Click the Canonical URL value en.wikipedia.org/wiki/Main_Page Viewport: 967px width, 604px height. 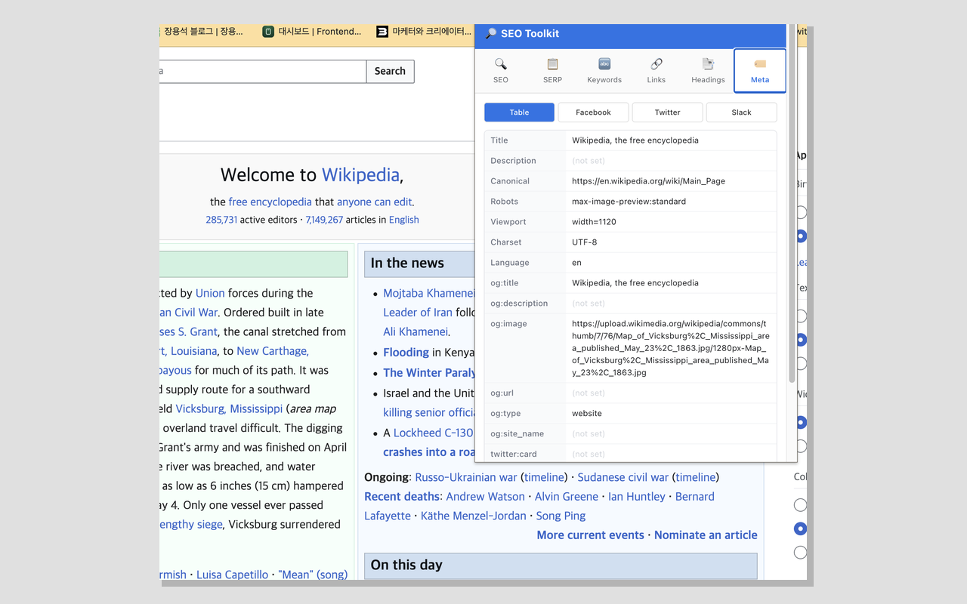pos(648,181)
